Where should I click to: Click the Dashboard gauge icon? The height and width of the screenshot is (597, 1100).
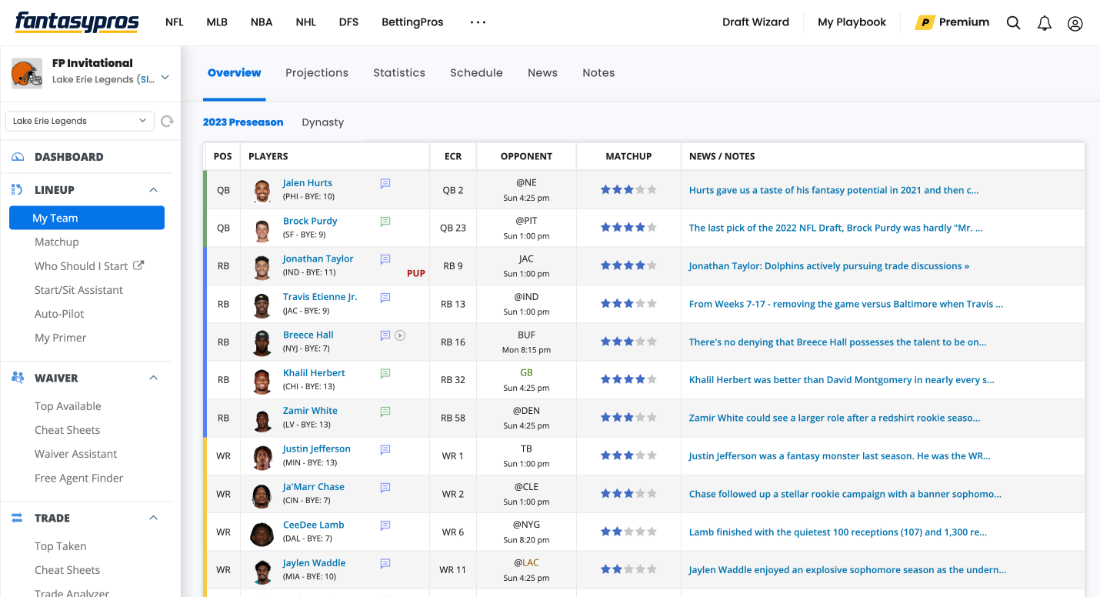[x=18, y=157]
